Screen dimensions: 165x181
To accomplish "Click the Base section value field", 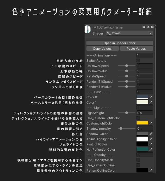I will 145,92.
